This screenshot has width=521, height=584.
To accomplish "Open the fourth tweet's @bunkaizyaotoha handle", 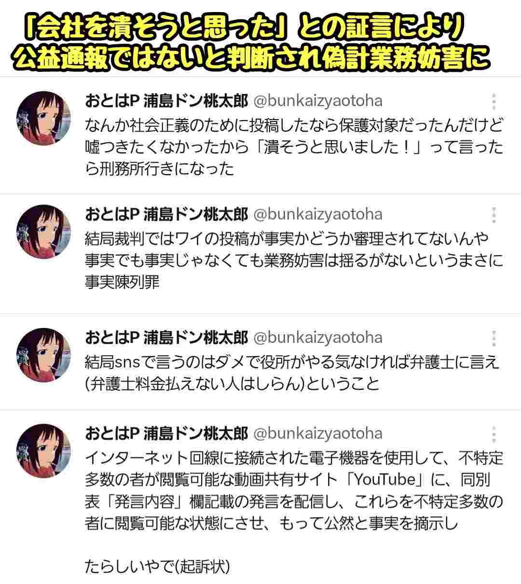I will pyautogui.click(x=318, y=433).
